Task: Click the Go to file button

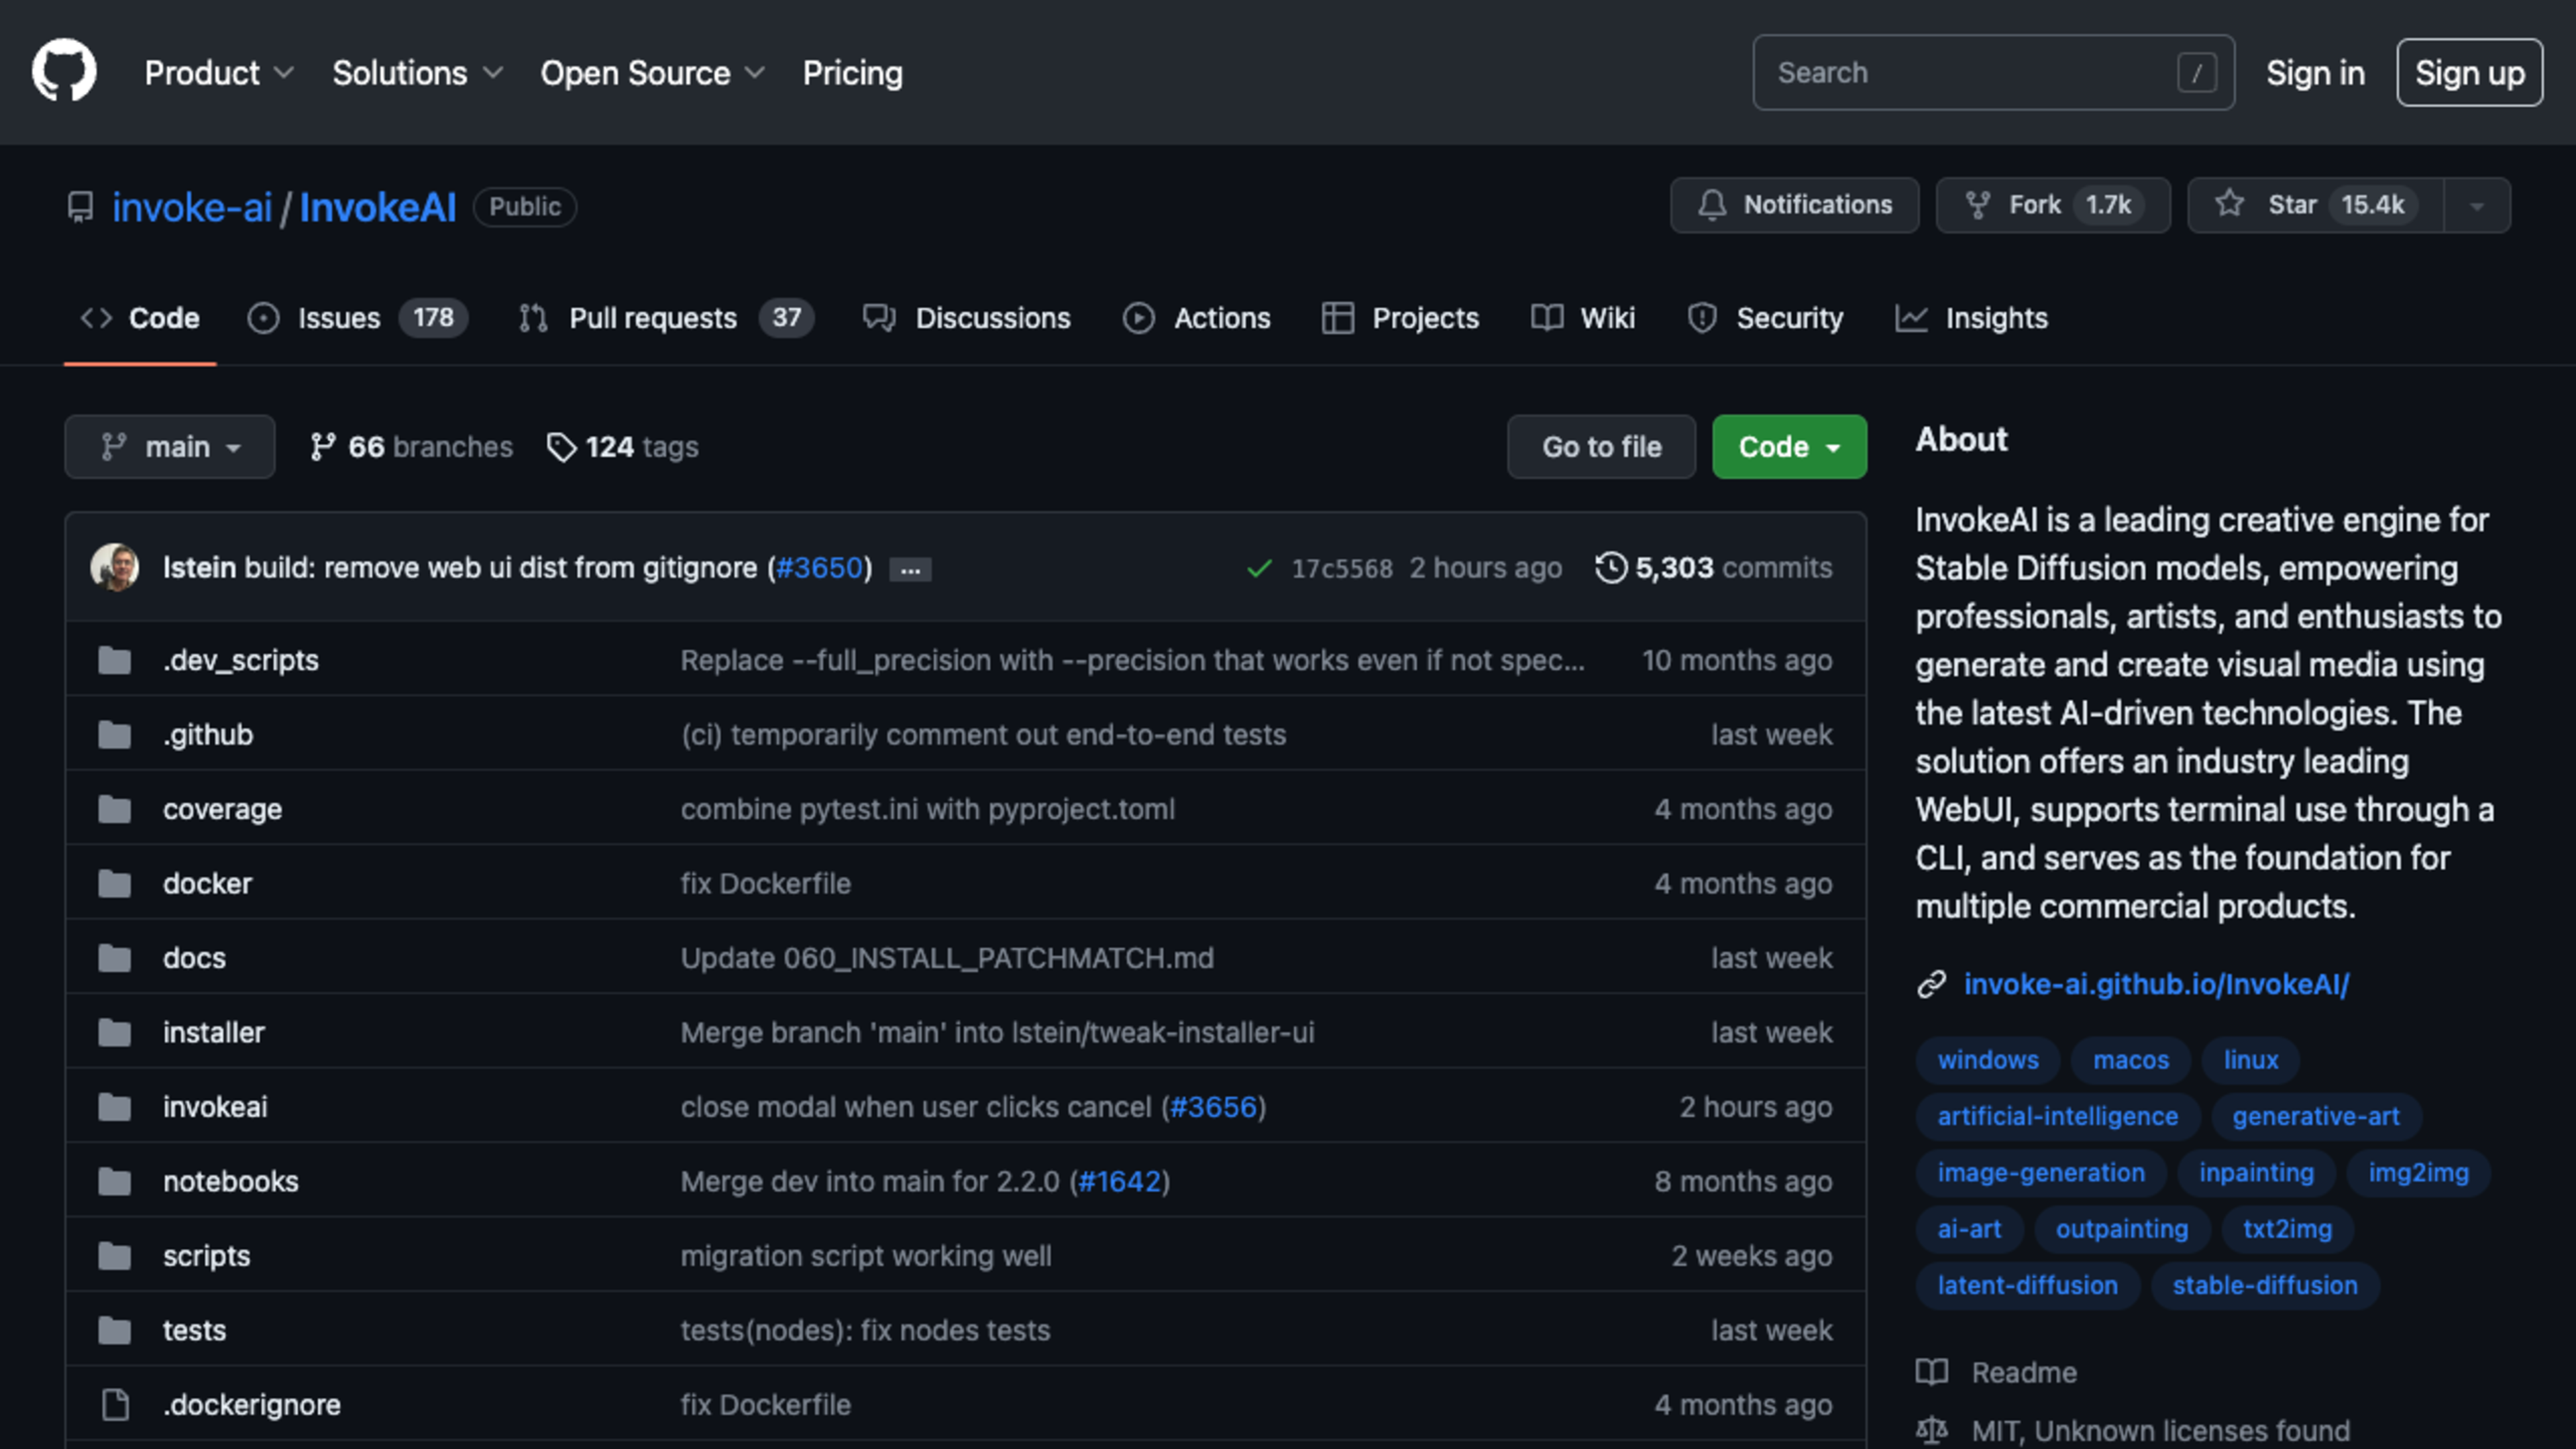Action: pyautogui.click(x=1599, y=446)
